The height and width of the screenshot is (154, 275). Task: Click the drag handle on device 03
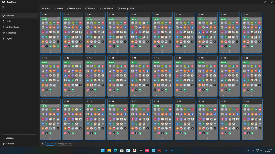(87, 14)
